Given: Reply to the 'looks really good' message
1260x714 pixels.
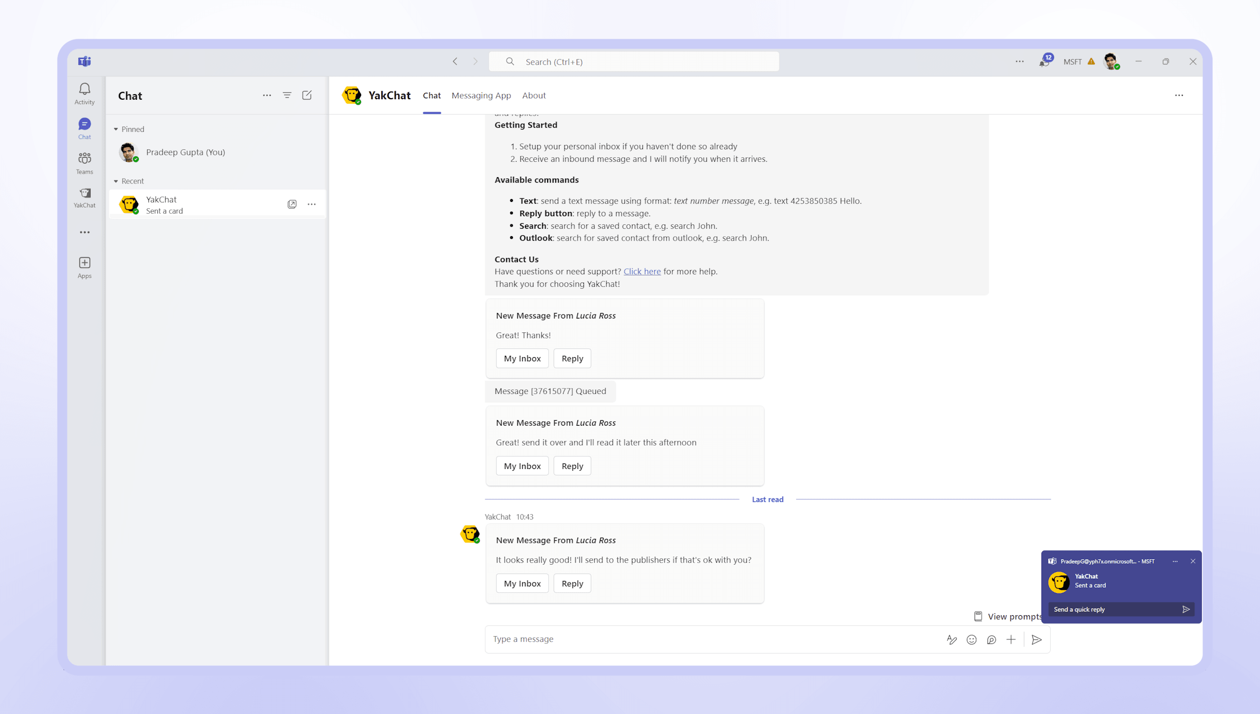Looking at the screenshot, I should (x=572, y=584).
